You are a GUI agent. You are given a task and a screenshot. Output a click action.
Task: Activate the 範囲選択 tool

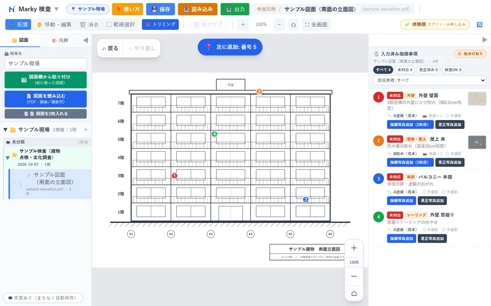coord(121,24)
